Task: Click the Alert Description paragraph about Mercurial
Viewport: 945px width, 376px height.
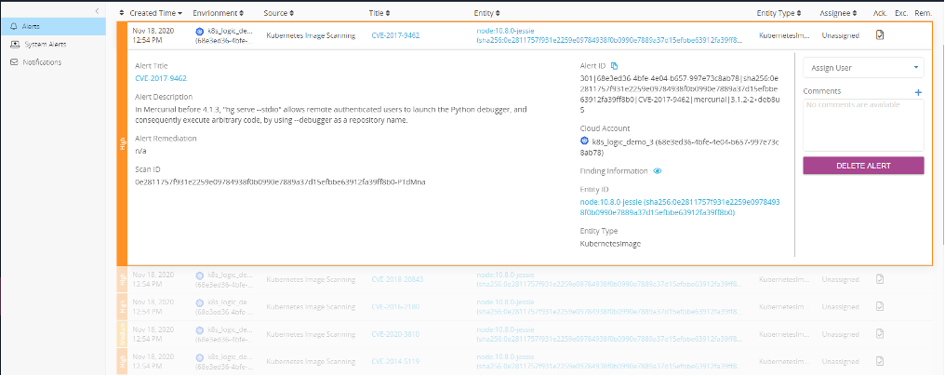Action: 331,114
